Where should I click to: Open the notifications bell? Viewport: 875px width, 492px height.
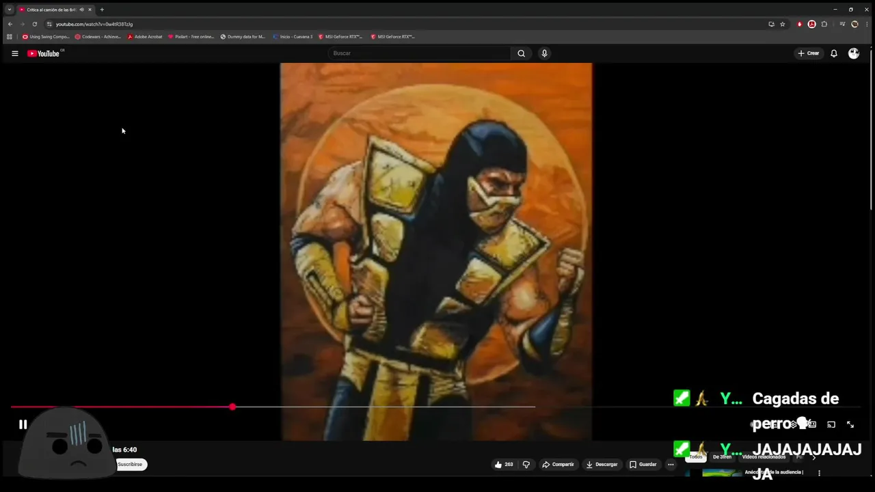click(x=834, y=53)
